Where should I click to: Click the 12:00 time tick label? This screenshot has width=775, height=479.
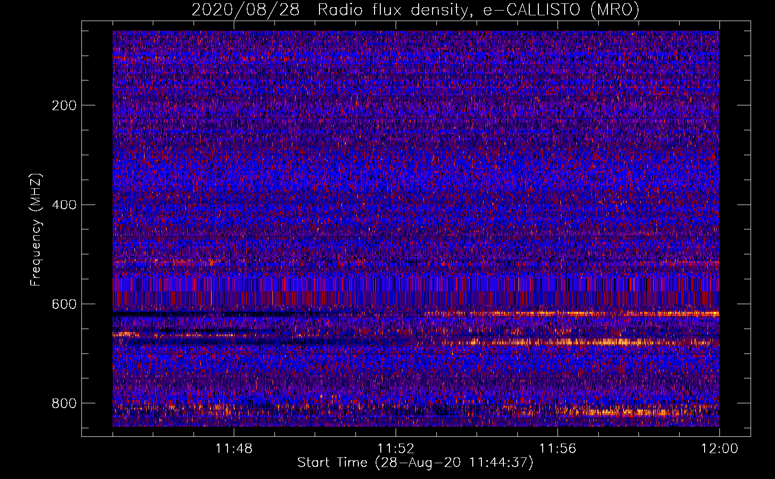tap(719, 449)
